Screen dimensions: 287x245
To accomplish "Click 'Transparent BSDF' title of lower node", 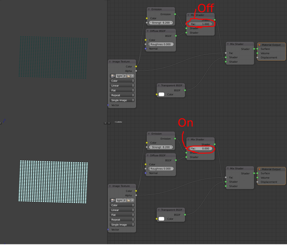I will click(x=172, y=210).
